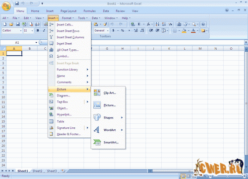Click the Save icon in classic toolbar
This screenshot has height=179, width=248.
(x=18, y=24)
